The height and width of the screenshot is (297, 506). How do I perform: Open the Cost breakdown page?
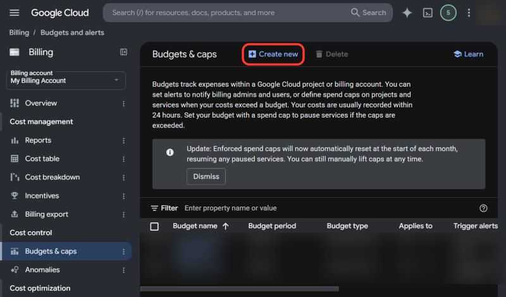pyautogui.click(x=52, y=177)
